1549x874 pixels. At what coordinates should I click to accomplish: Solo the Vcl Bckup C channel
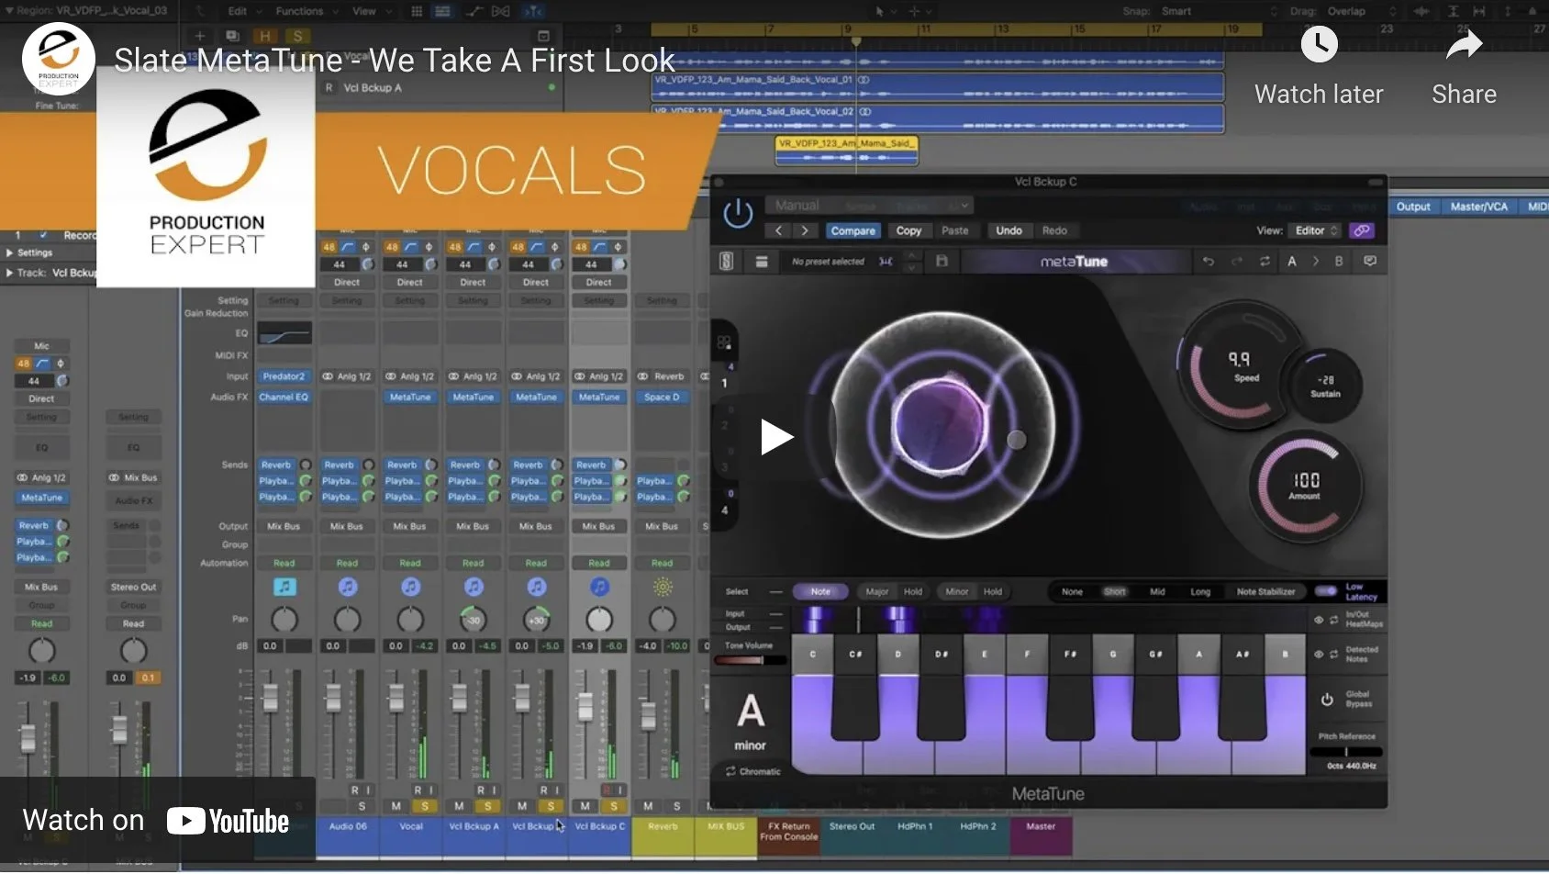pyautogui.click(x=613, y=806)
